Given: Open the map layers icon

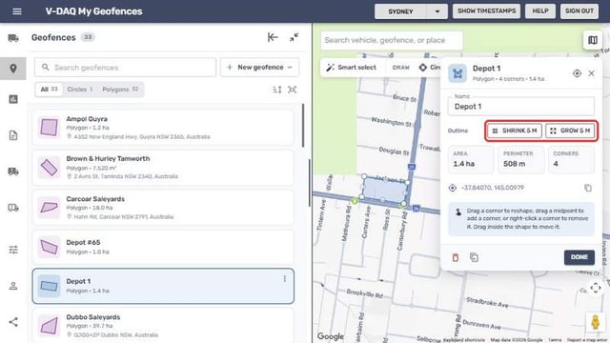Looking at the screenshot, I should (593, 40).
